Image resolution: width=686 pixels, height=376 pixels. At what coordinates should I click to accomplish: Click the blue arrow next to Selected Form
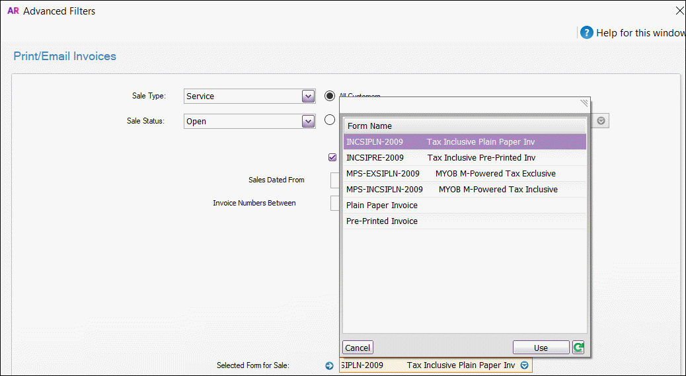click(329, 365)
